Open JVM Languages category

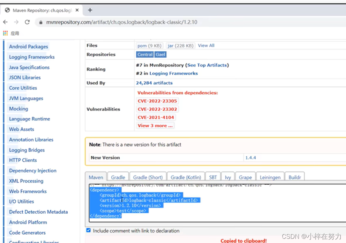click(x=26, y=98)
